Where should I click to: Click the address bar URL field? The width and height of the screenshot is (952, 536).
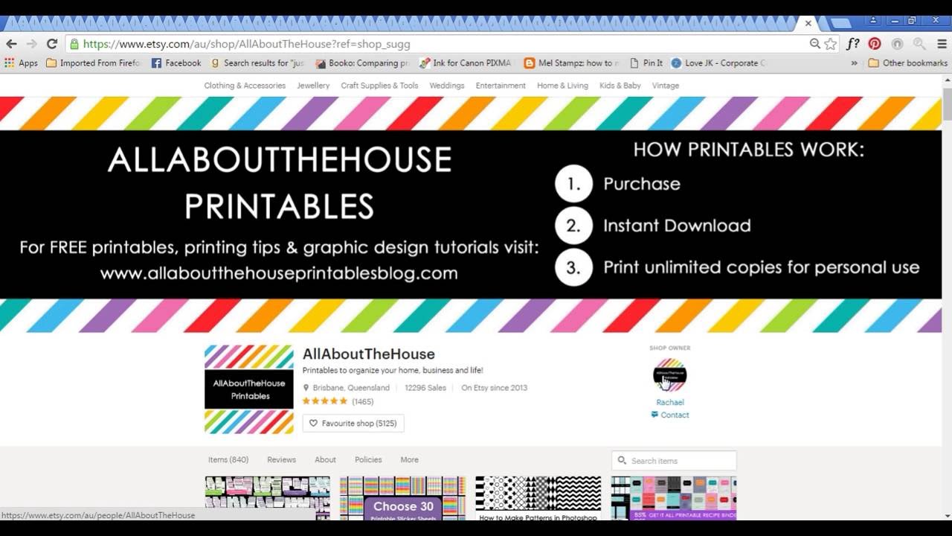point(439,44)
